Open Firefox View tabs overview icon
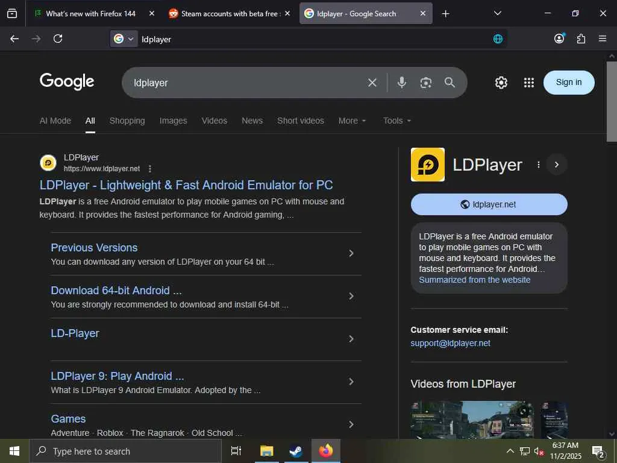This screenshot has height=463, width=617. coord(12,13)
